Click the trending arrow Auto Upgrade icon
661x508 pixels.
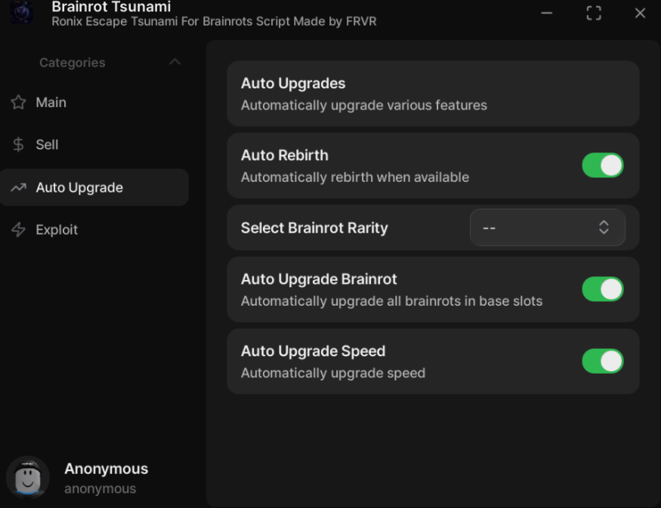pyautogui.click(x=18, y=188)
